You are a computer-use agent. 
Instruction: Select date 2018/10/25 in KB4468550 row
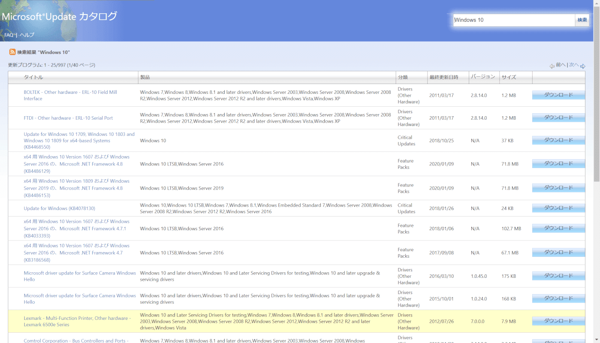441,141
